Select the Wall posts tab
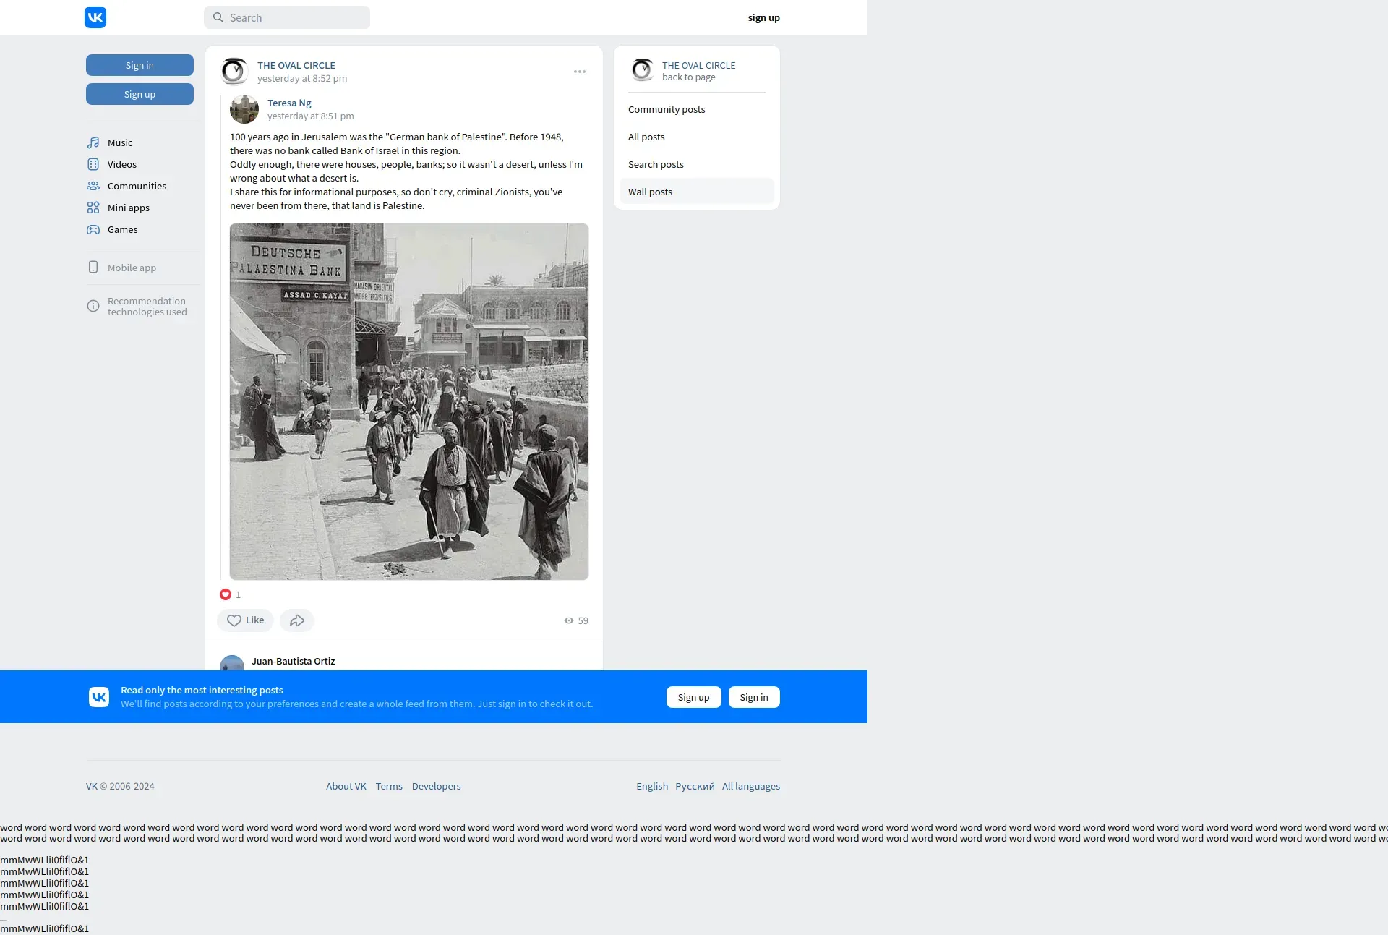The width and height of the screenshot is (1388, 935). pos(650,192)
